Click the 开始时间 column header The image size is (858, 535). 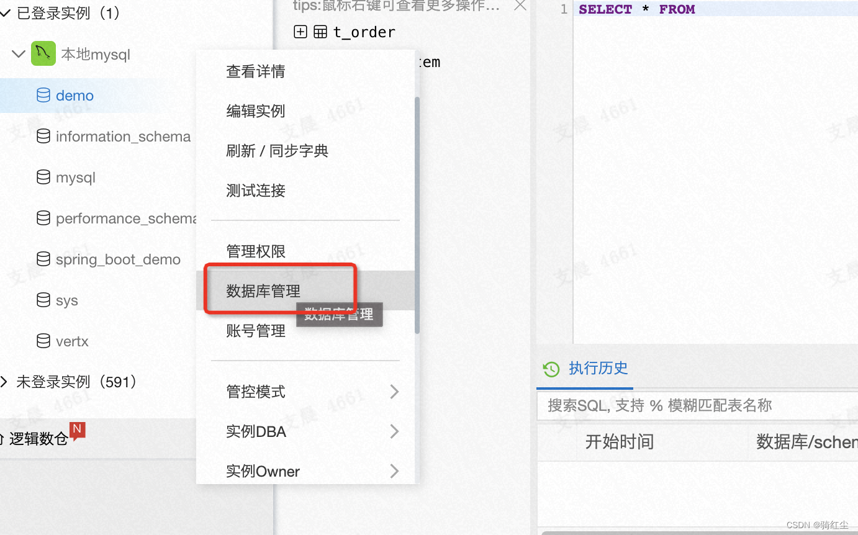(x=620, y=442)
